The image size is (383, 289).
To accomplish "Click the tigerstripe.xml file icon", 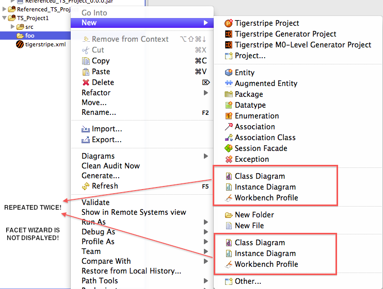I will (20, 44).
